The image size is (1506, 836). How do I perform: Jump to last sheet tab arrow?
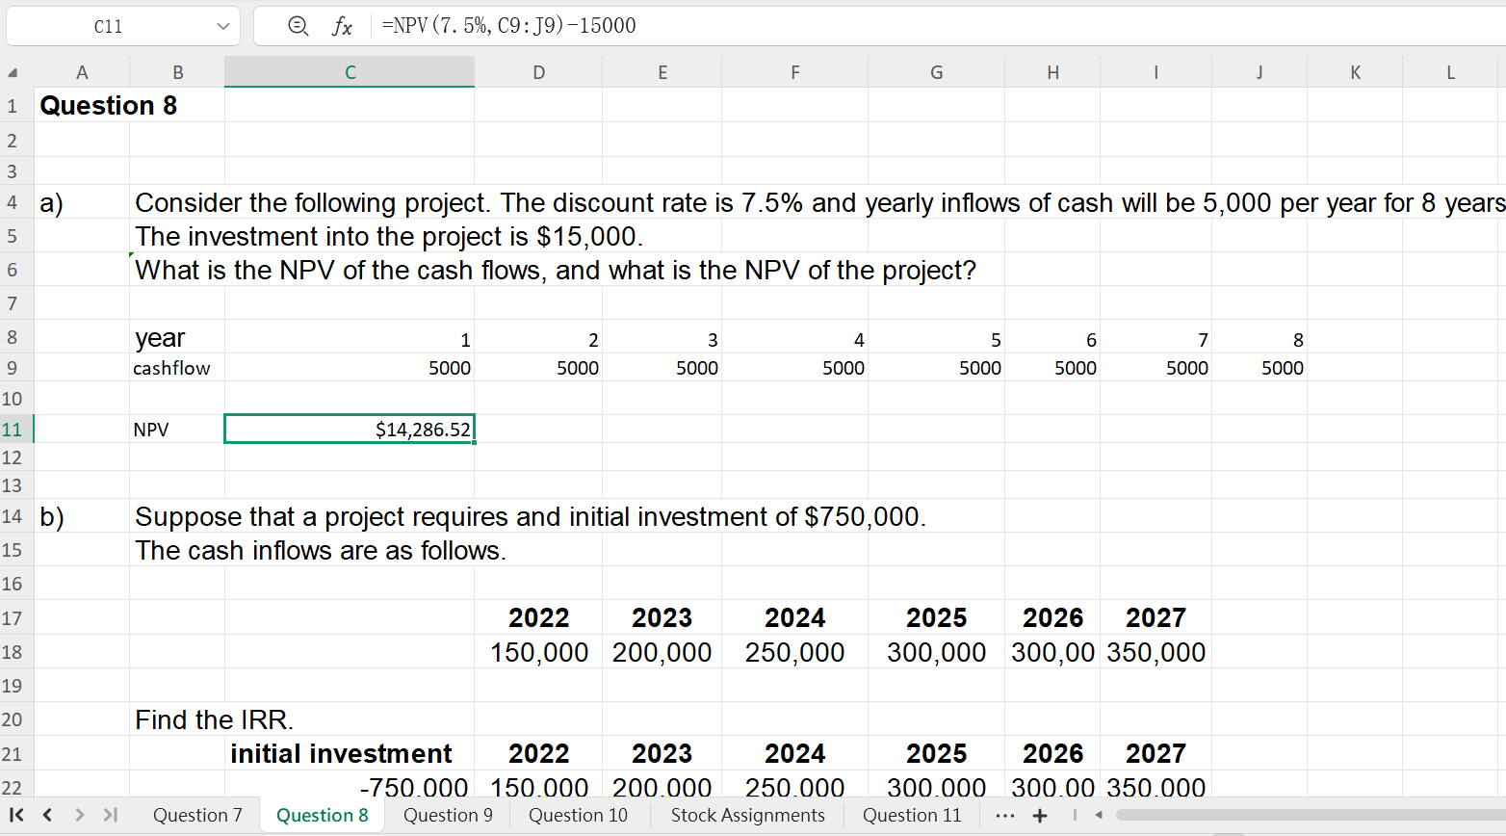pos(110,815)
